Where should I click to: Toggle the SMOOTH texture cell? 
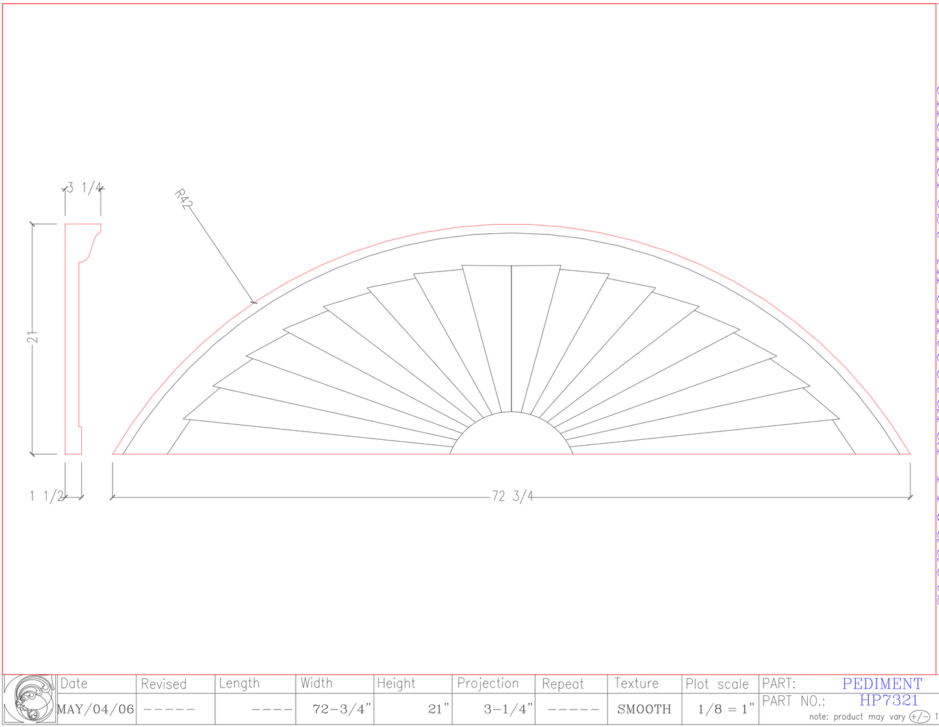[645, 708]
